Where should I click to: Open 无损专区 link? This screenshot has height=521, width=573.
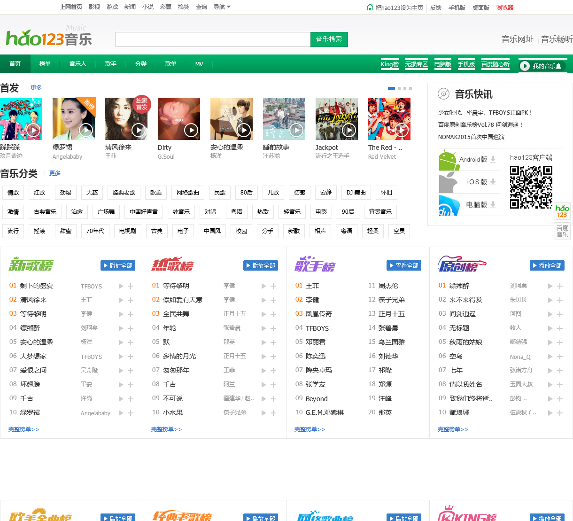(x=417, y=64)
